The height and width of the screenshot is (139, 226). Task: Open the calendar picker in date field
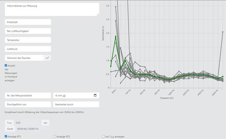click(x=95, y=95)
